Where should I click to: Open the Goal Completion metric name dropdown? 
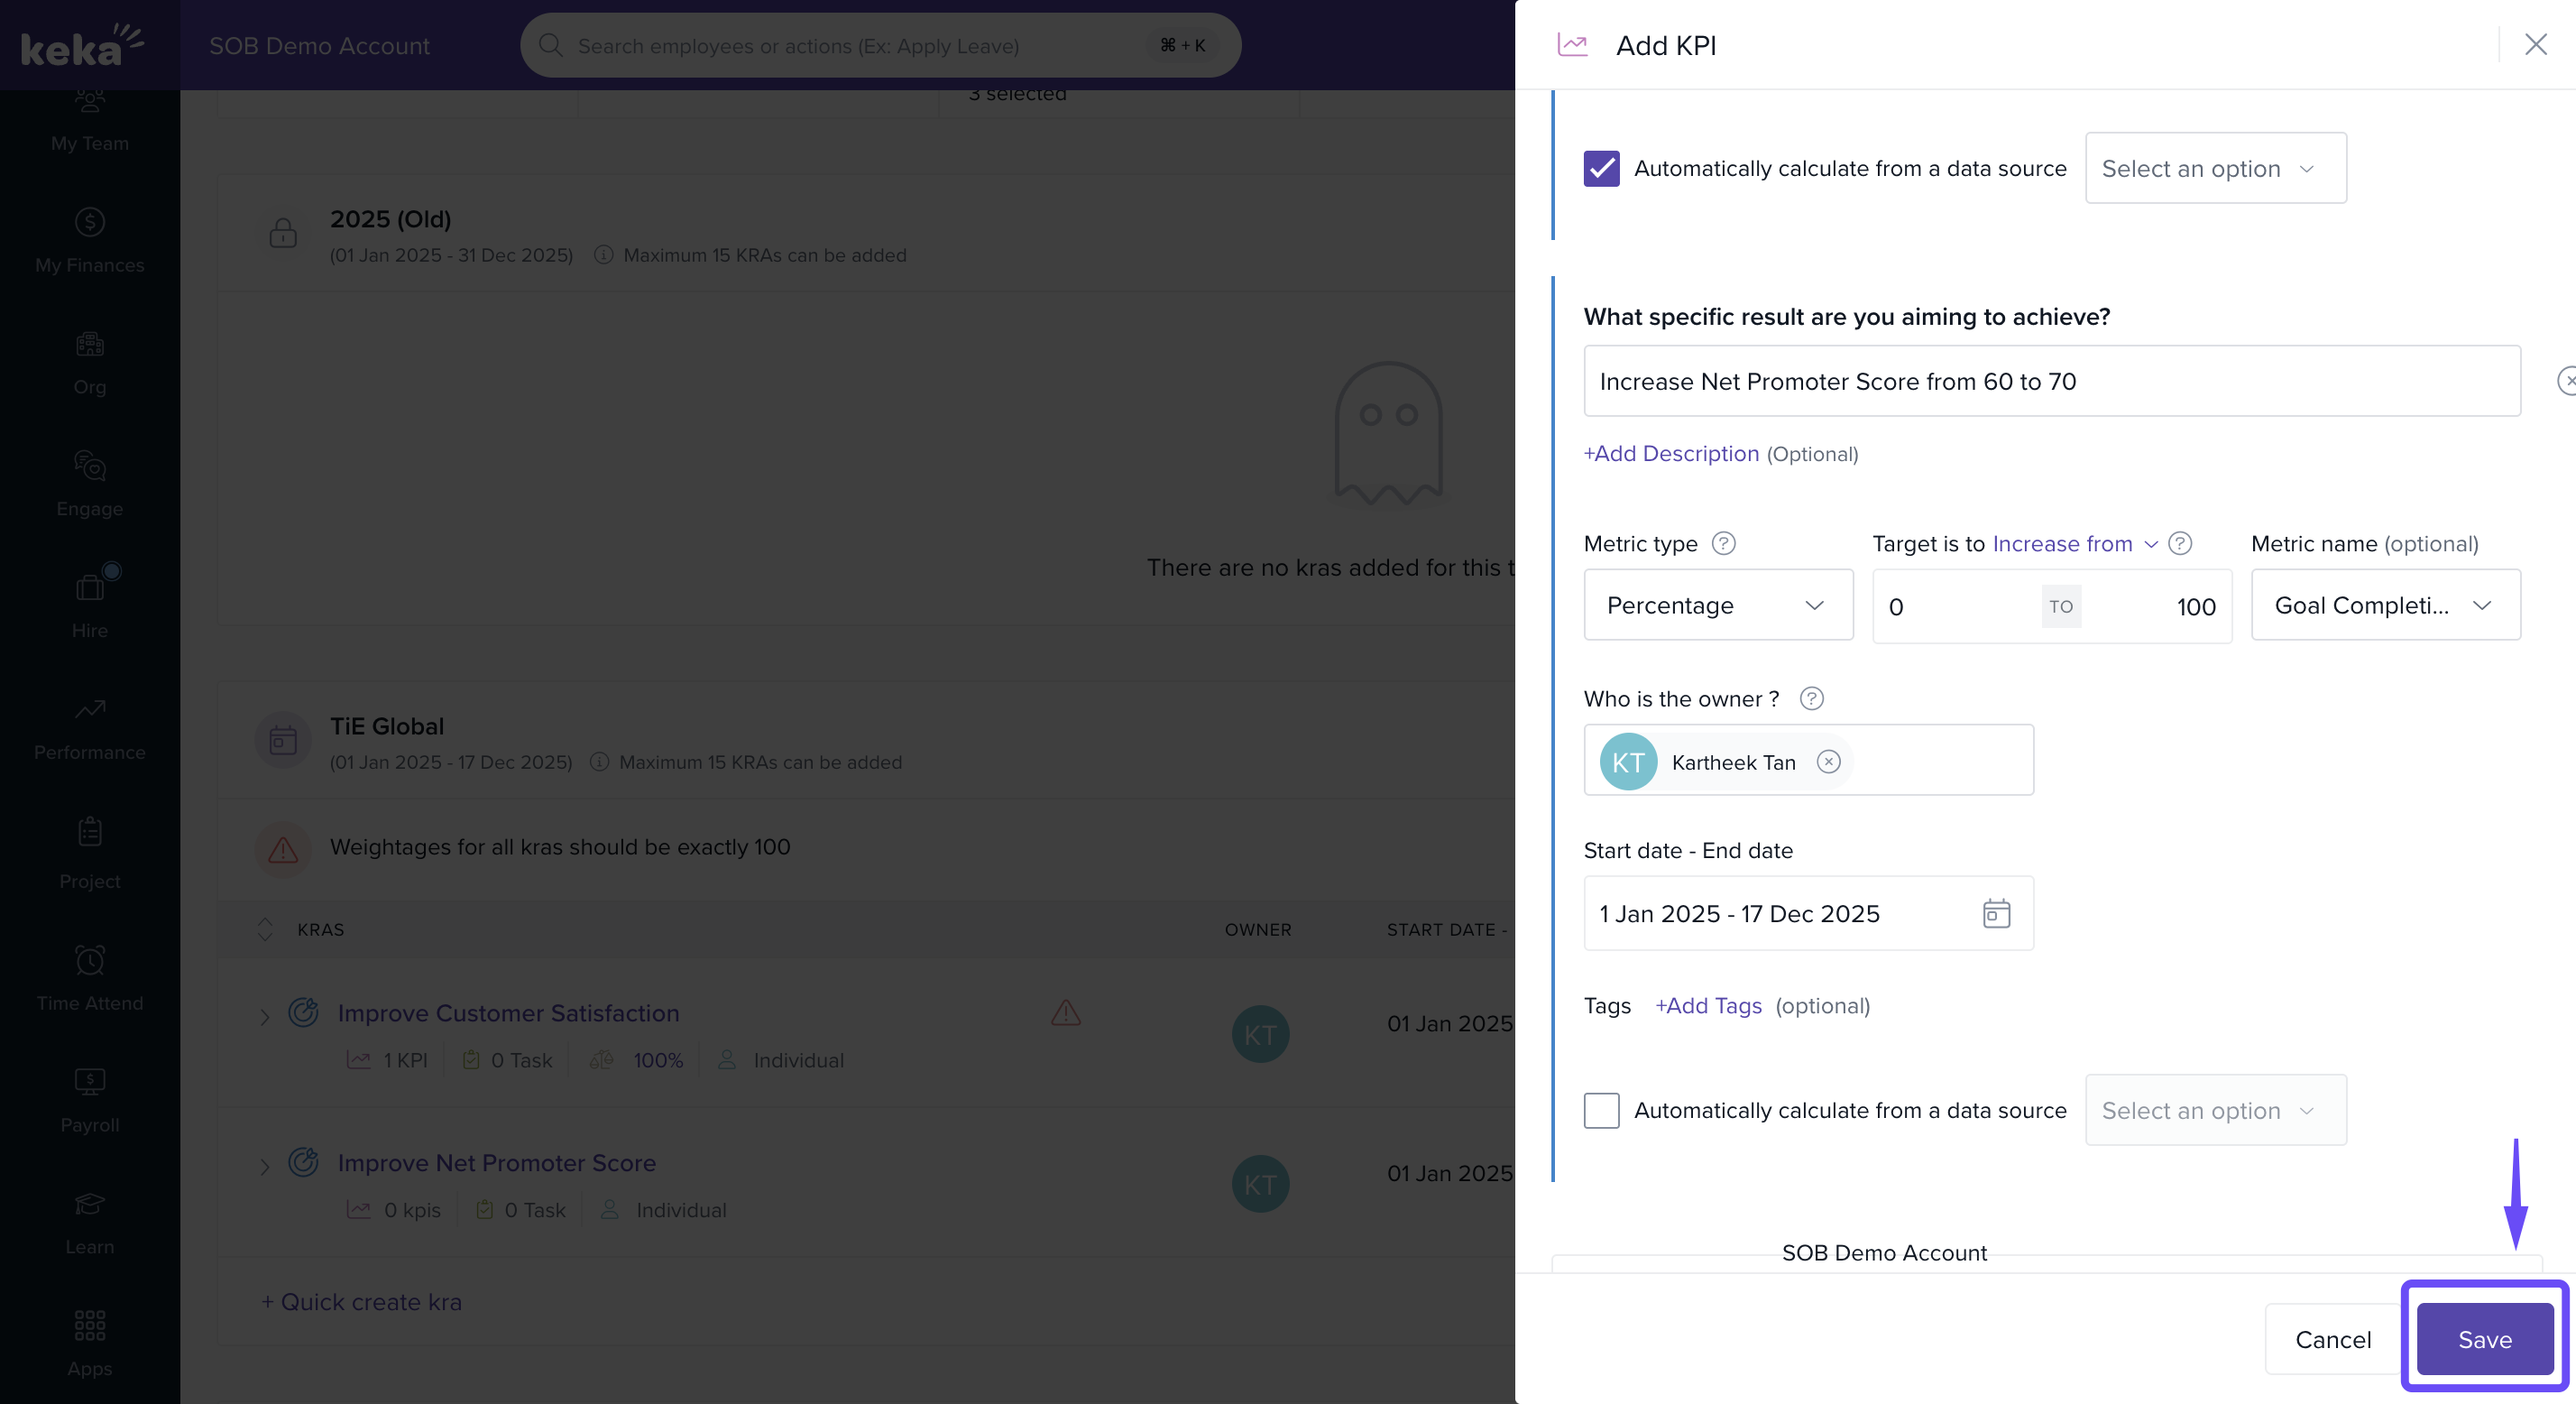click(2384, 605)
